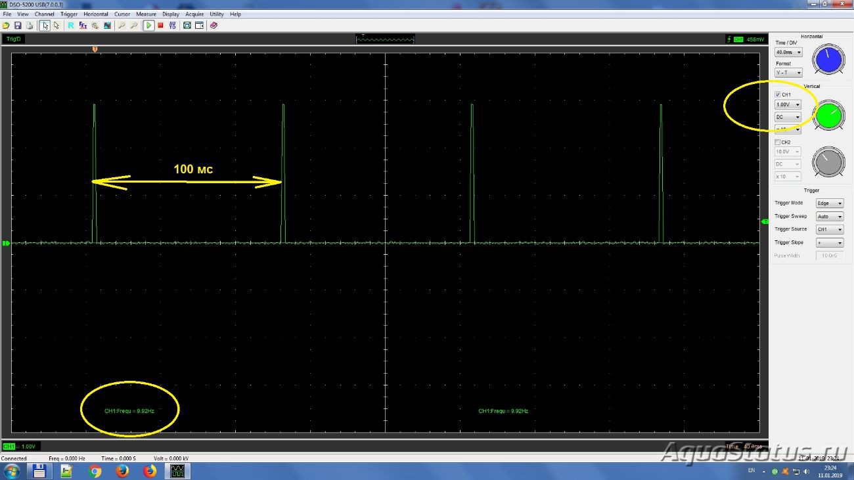Open the Horizontal menu

96,14
